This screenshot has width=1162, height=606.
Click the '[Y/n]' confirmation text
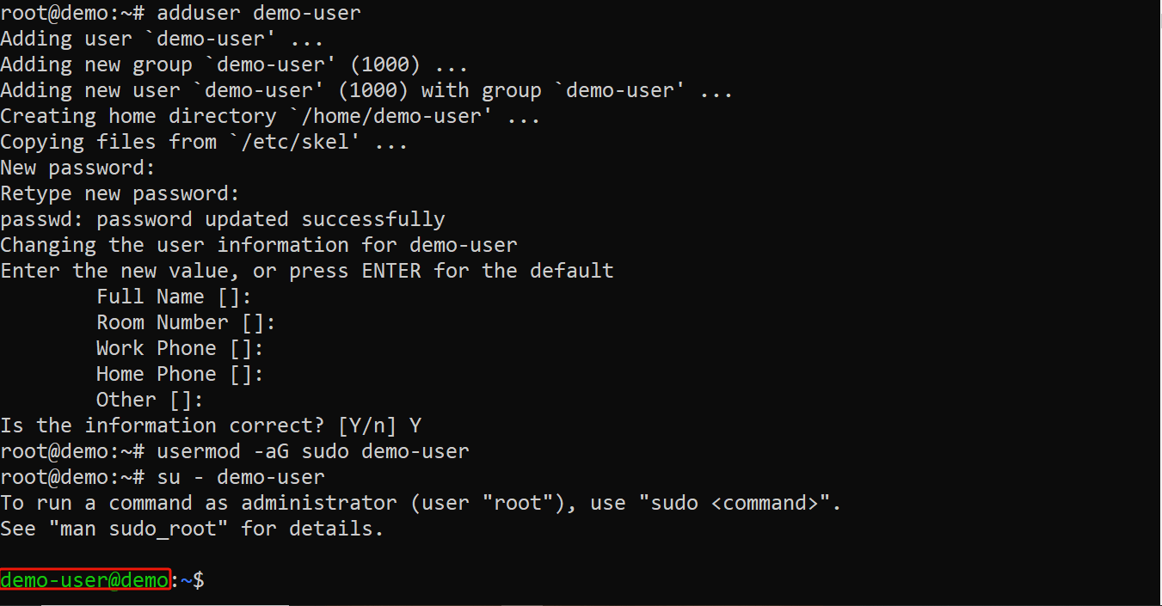coord(372,425)
